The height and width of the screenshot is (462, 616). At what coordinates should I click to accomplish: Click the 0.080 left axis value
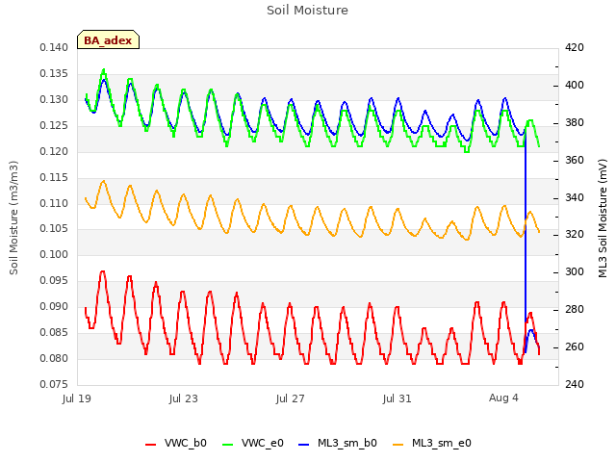point(54,358)
